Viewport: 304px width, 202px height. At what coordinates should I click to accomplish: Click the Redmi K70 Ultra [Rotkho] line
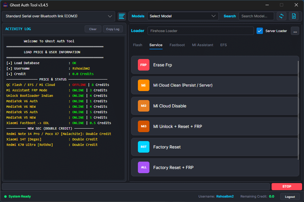click(52, 145)
